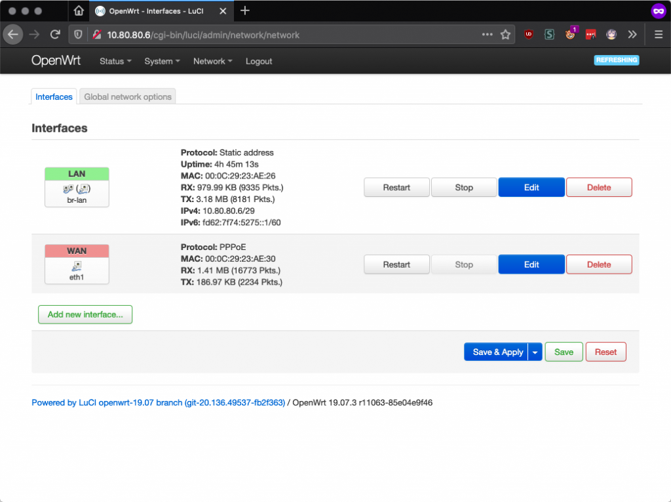The image size is (671, 502).
Task: Click the browser forward arrow
Action: pyautogui.click(x=34, y=35)
